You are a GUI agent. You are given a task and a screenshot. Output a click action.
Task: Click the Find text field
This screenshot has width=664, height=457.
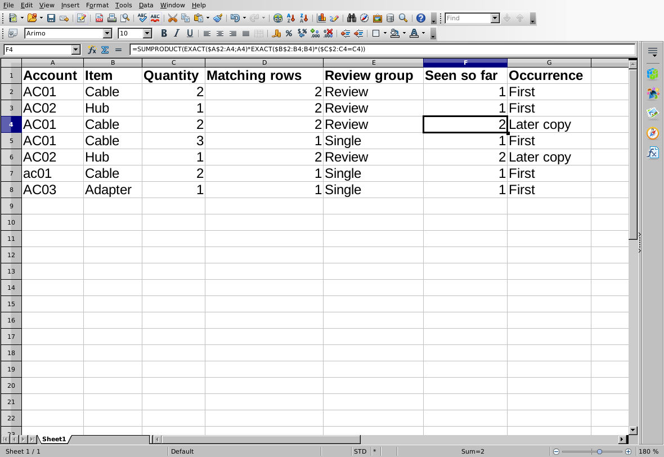click(x=468, y=18)
